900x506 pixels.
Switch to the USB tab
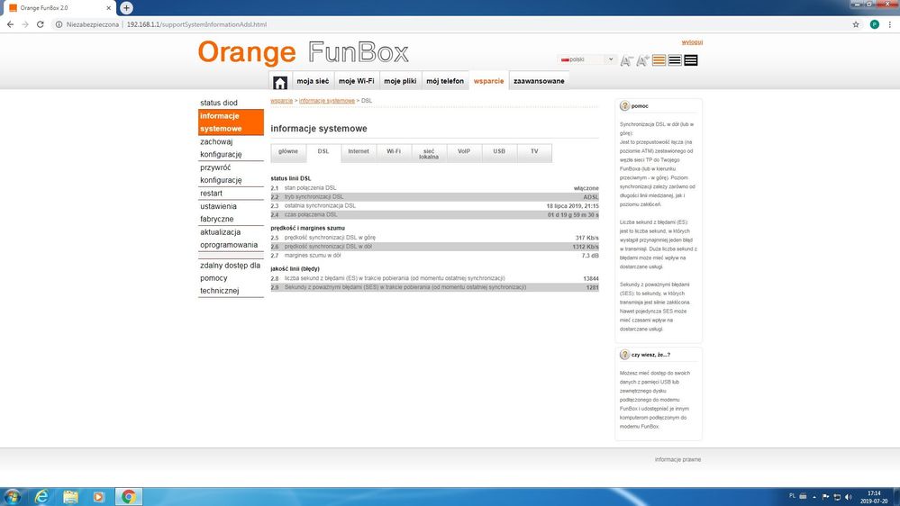(499, 152)
